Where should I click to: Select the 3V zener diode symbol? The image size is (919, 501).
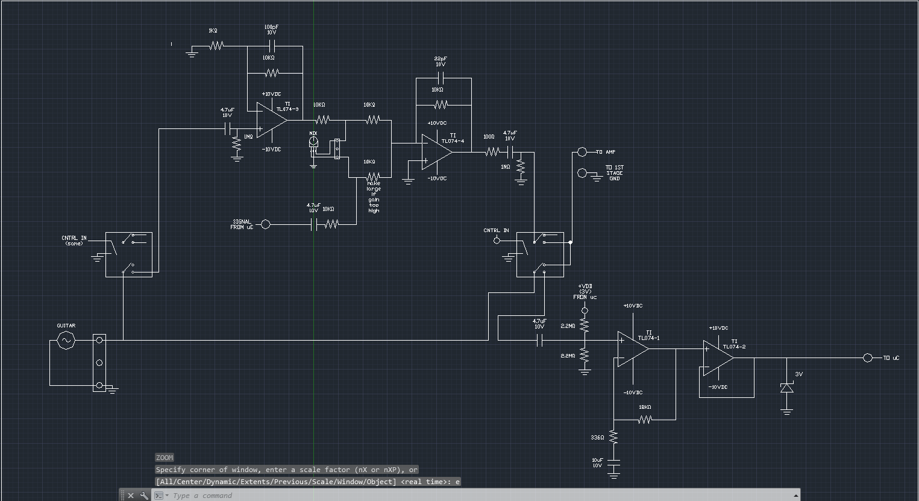(786, 389)
